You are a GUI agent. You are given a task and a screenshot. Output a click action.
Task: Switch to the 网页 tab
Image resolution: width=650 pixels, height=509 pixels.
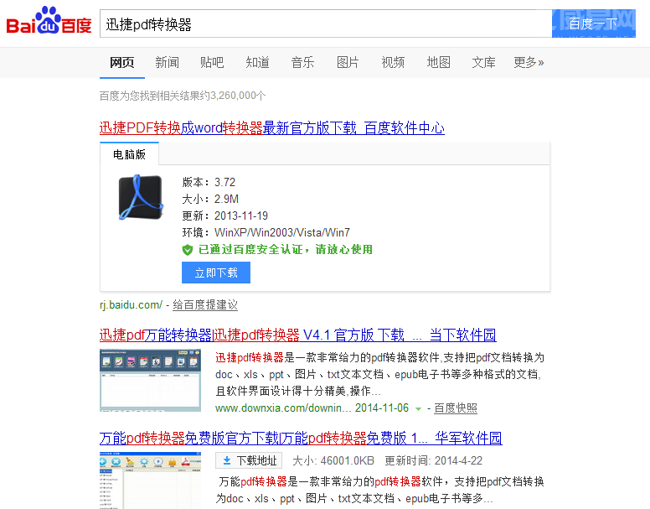click(x=122, y=62)
